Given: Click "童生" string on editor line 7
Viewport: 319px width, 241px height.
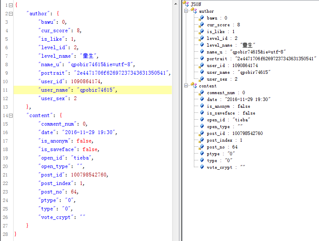Looking at the screenshot, I should tap(88, 56).
